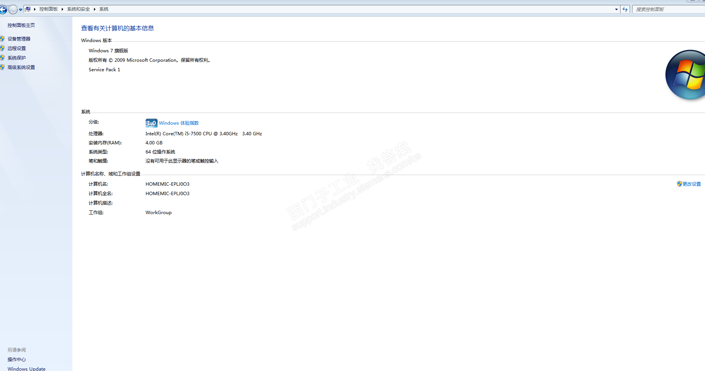The height and width of the screenshot is (371, 705).
Task: Click the "计算机名称、域和工作组设置" section header
Action: (x=111, y=174)
